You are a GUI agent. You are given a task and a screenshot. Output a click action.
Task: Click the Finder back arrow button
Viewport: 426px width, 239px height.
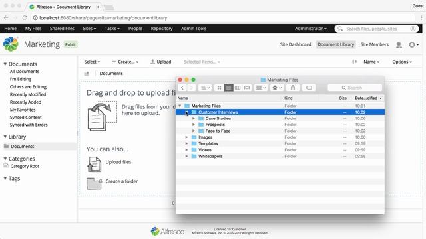pyautogui.click(x=182, y=88)
